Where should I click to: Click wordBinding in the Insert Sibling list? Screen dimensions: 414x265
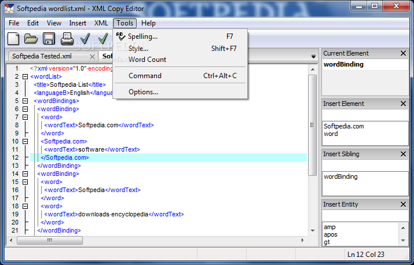coord(340,176)
